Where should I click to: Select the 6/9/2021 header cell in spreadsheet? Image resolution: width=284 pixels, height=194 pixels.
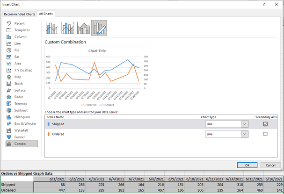[174, 179]
